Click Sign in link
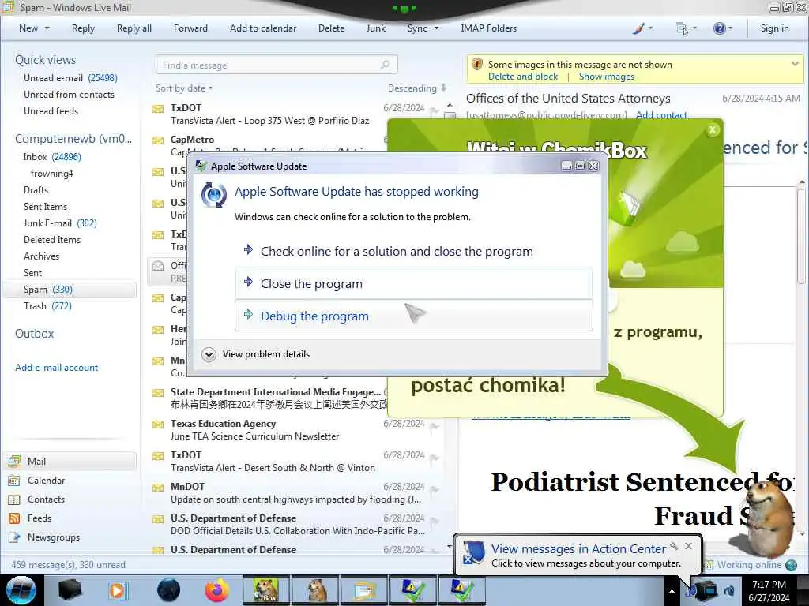Screen dimensions: 809x606 tap(774, 28)
